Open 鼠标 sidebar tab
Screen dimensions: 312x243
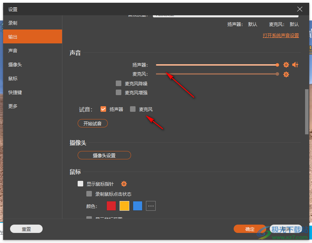(x=33, y=78)
